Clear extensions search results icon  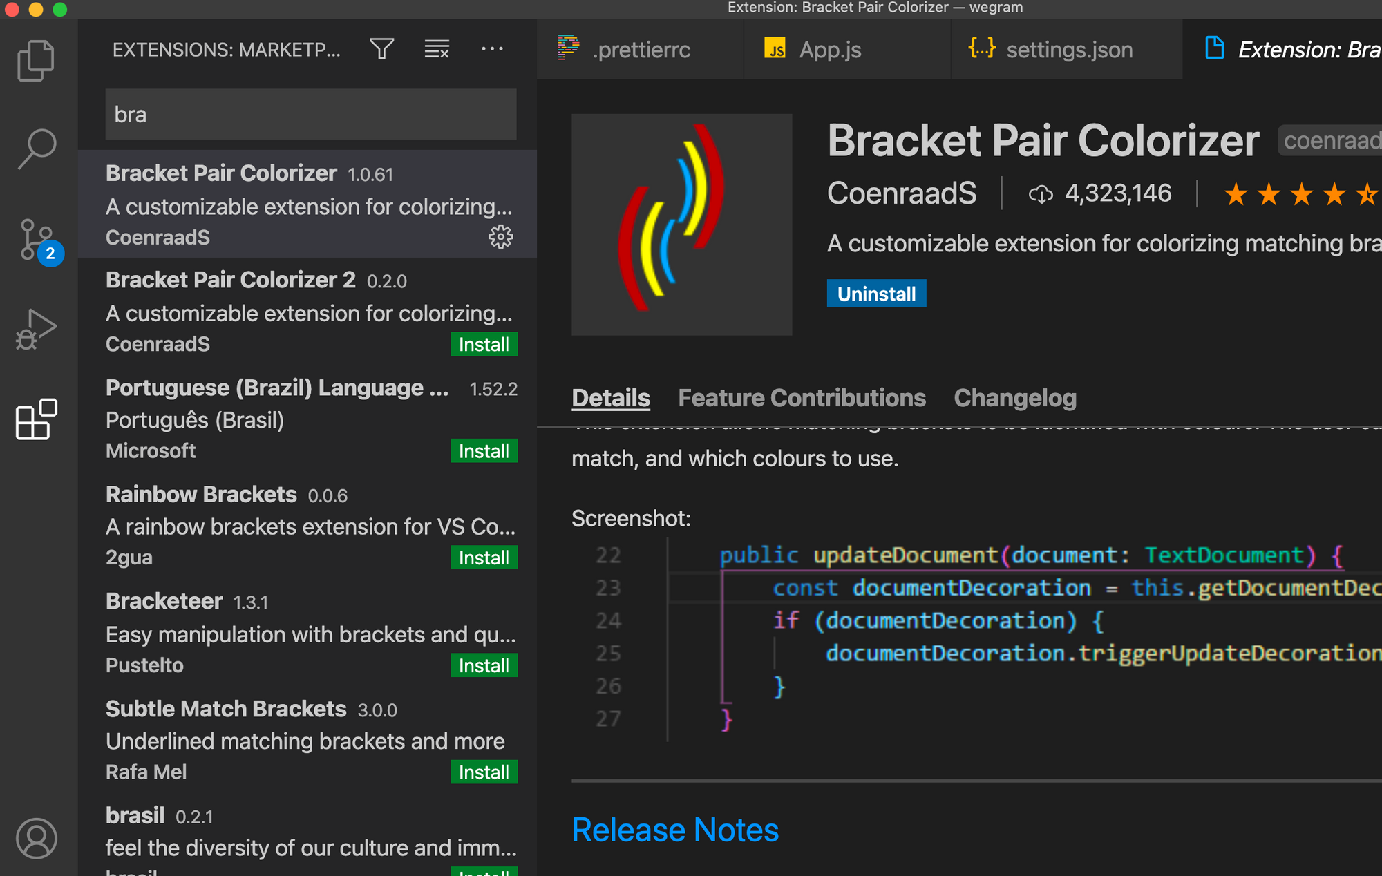437,49
